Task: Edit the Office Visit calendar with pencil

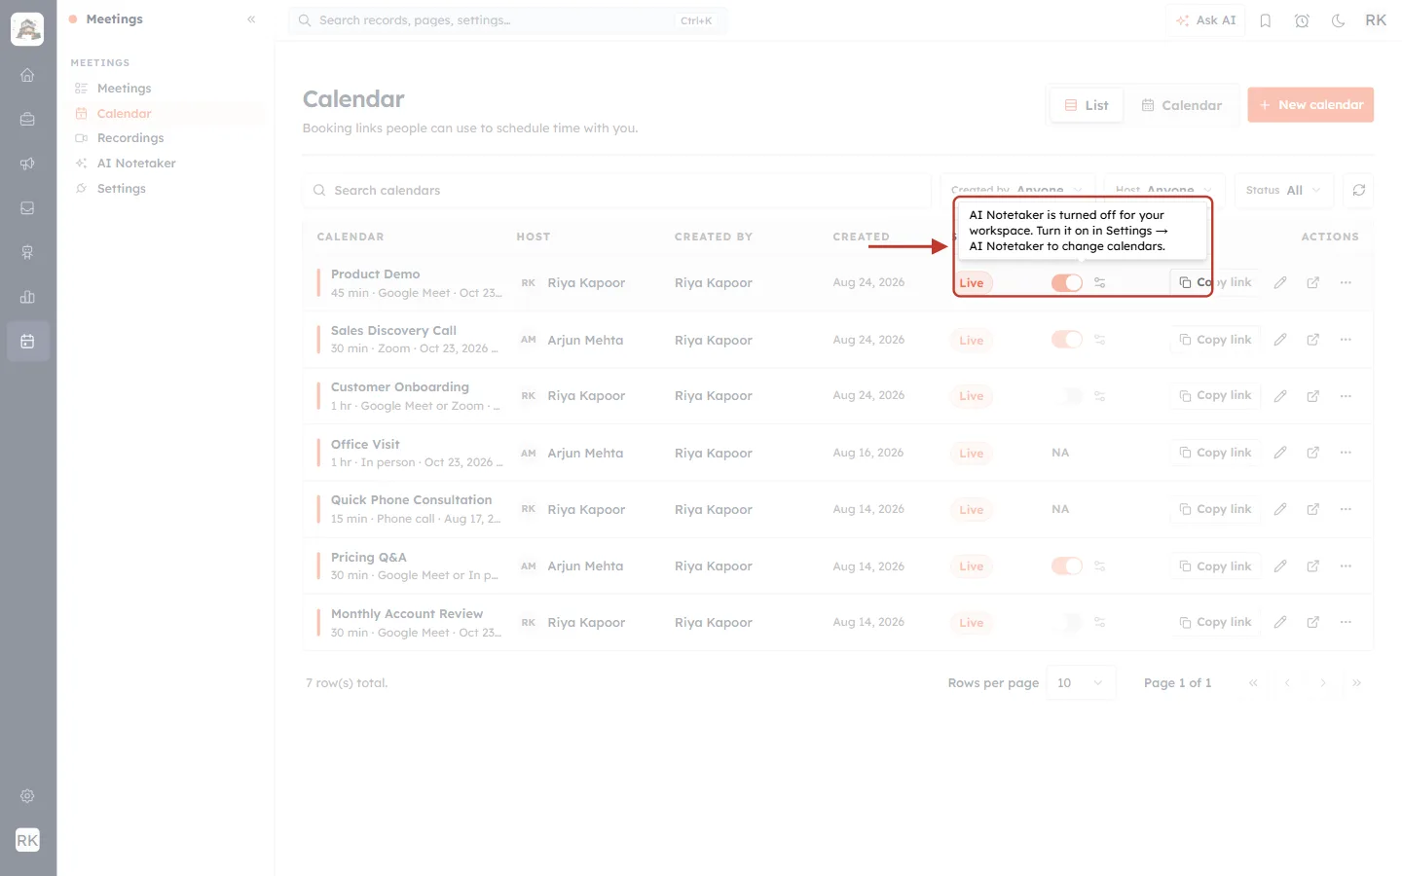Action: [1280, 453]
